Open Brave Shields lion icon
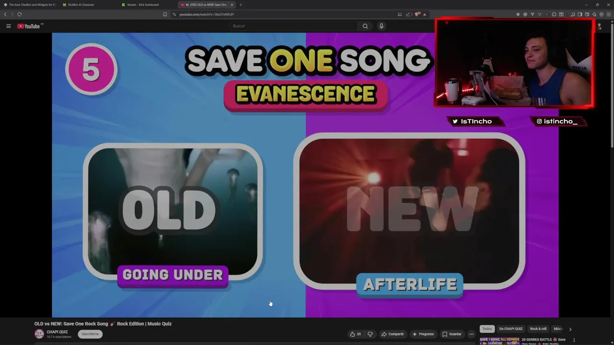The width and height of the screenshot is (614, 345). coord(417,14)
